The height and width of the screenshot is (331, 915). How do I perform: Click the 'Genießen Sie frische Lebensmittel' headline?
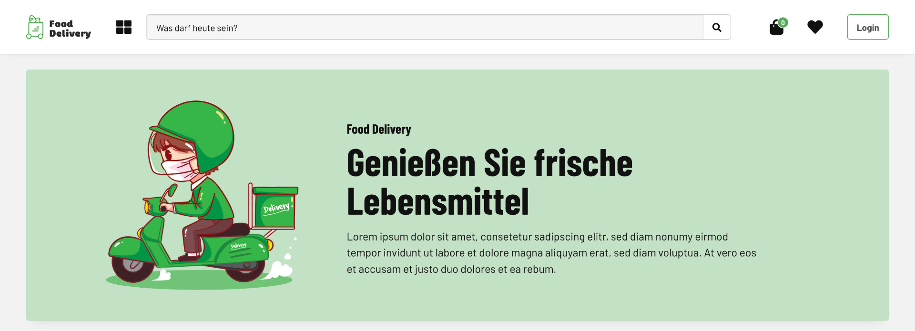pos(489,182)
